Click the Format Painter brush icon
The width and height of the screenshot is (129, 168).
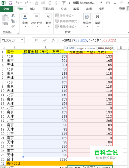point(13,26)
